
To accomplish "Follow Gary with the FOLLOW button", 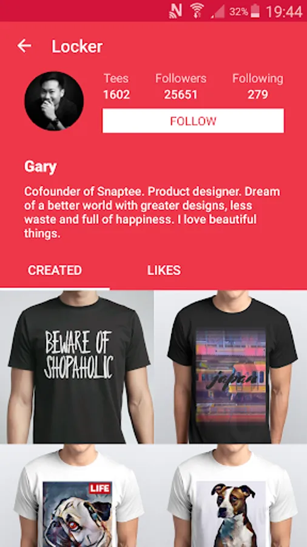I will tap(193, 121).
